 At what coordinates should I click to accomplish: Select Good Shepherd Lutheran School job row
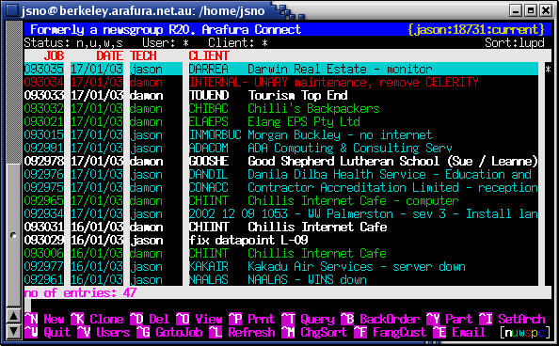click(281, 161)
